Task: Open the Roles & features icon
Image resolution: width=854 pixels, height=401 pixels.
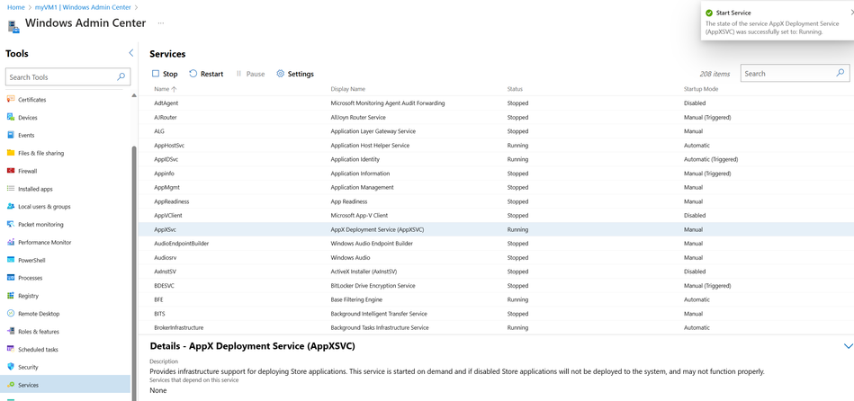Action: [10, 332]
